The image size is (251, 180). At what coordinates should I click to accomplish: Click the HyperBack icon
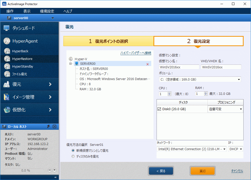point(7,51)
